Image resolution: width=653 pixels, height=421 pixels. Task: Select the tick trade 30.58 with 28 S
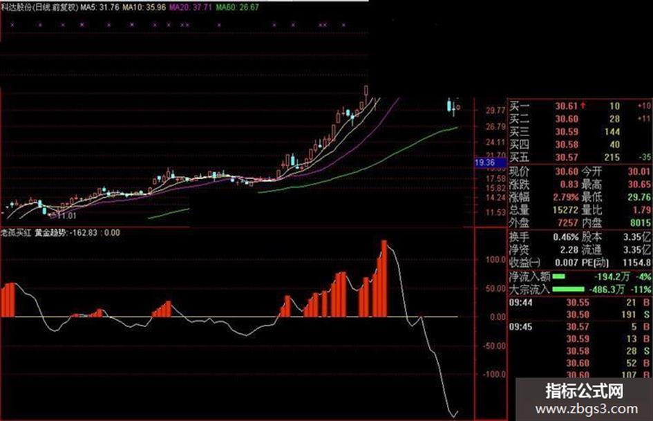click(x=608, y=351)
